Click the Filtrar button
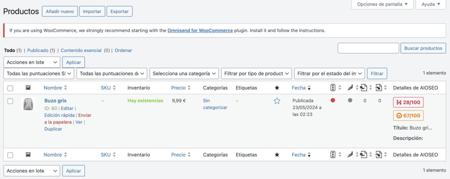 377,73
